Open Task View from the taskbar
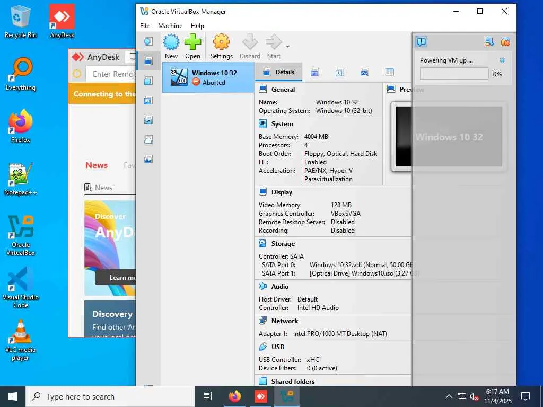Viewport: 543px width, 407px height. tap(207, 396)
